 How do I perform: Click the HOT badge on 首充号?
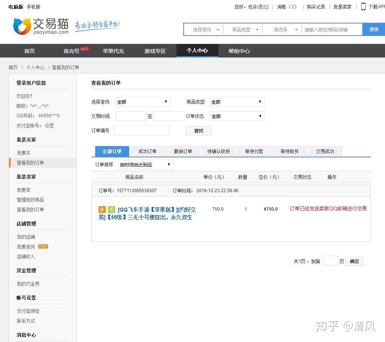point(85,49)
